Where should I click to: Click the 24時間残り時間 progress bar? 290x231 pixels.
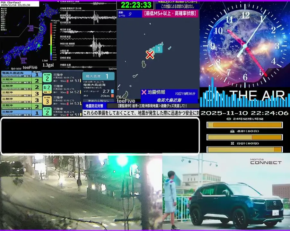pyautogui.click(x=244, y=125)
